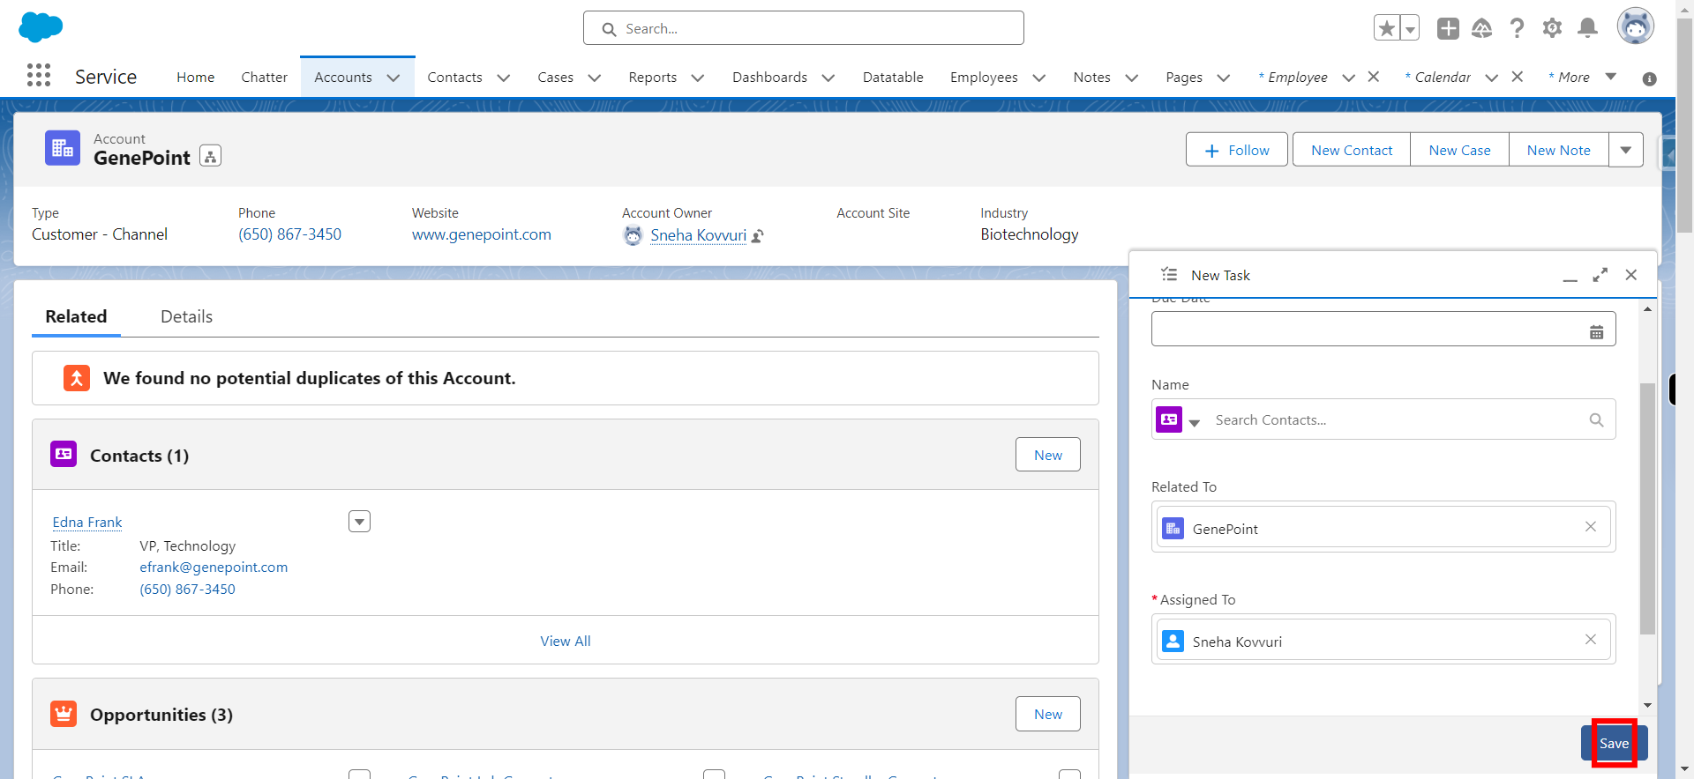Click the Opportunities crown icon
The width and height of the screenshot is (1694, 779).
coord(64,713)
